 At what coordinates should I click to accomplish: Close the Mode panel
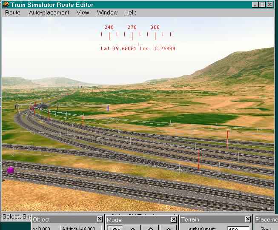click(x=174, y=219)
